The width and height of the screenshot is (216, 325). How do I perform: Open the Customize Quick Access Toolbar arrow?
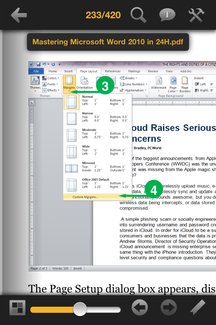[59, 64]
